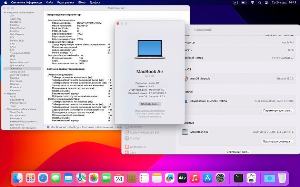The image size is (300, 187).
Task: Click the Докладніше… button
Action: (150, 104)
